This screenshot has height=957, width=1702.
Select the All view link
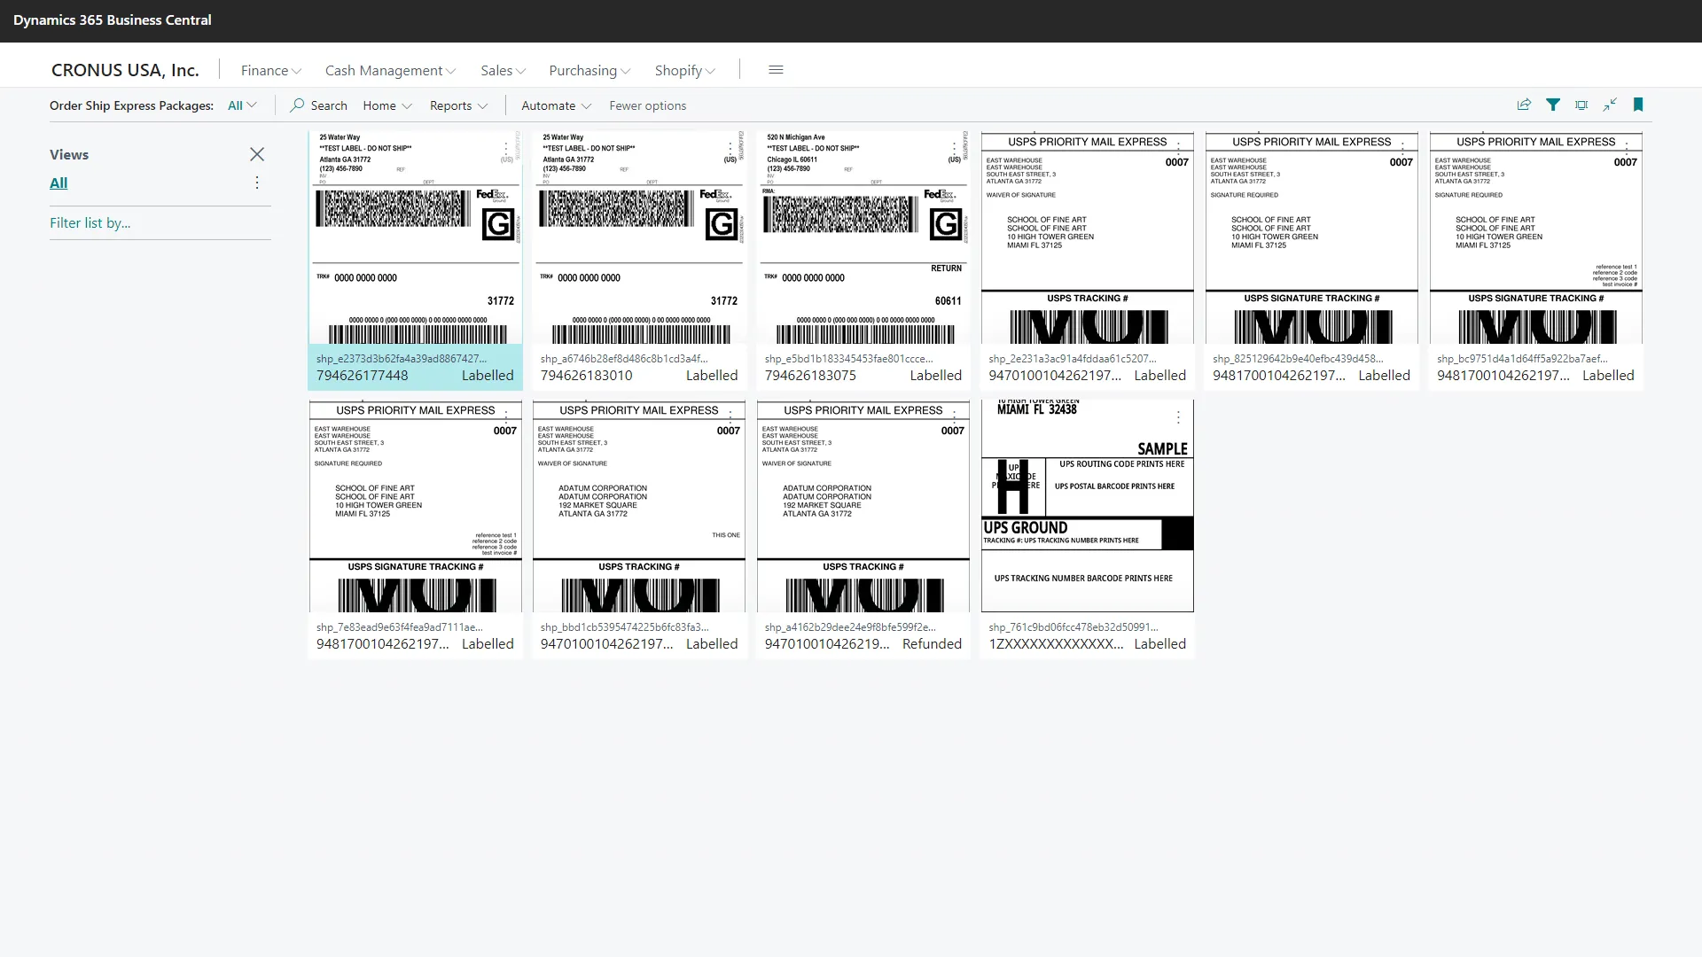(59, 183)
